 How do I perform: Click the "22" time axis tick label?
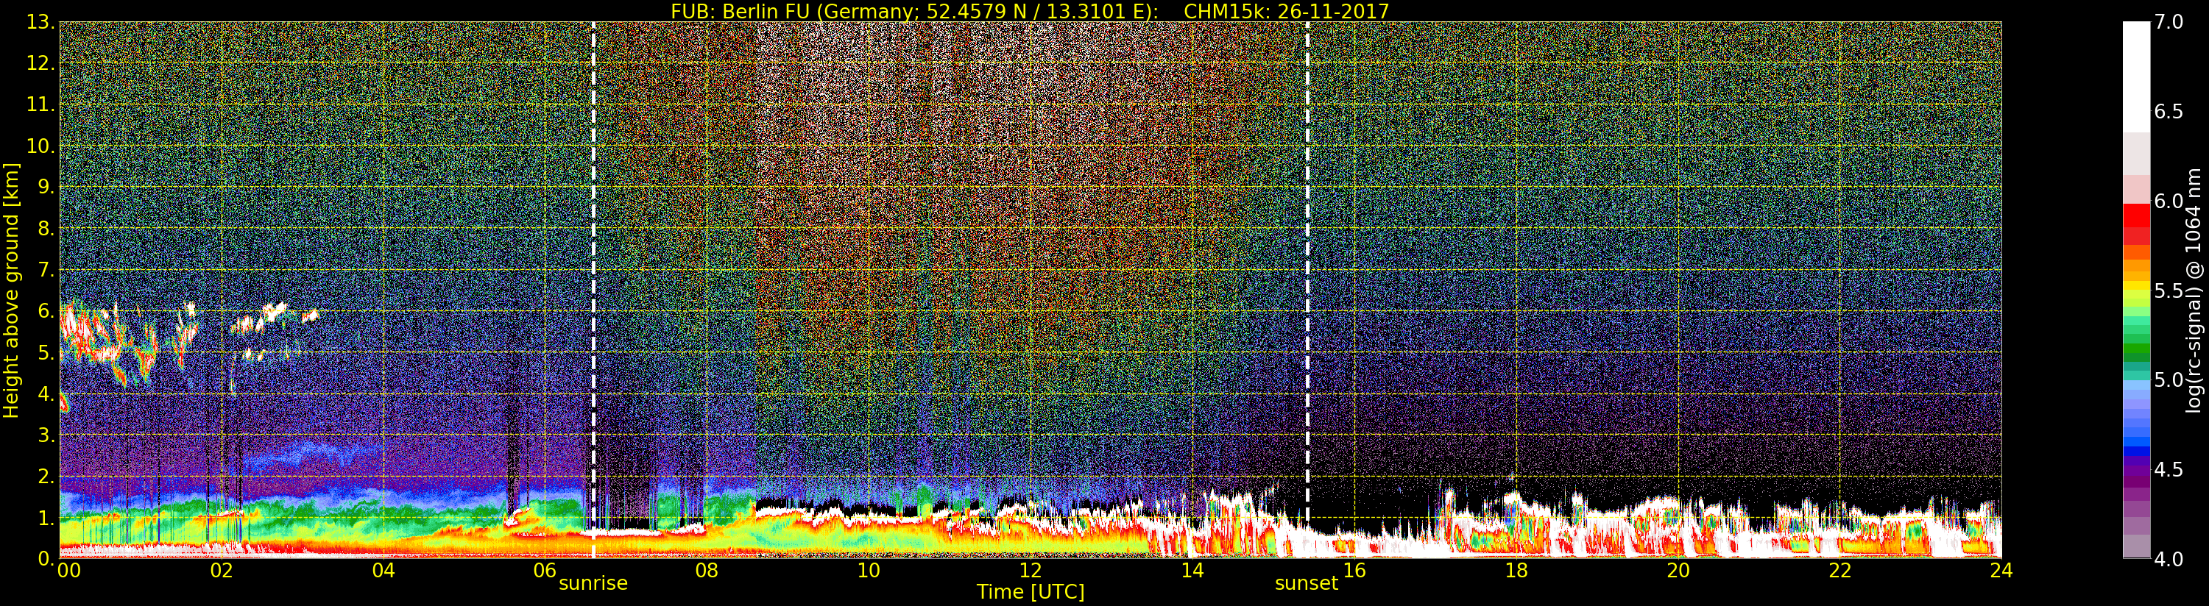[1840, 570]
